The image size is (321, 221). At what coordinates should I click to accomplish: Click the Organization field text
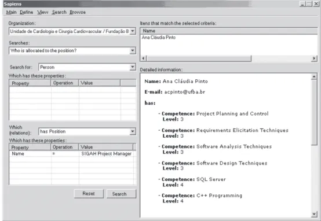pos(70,31)
